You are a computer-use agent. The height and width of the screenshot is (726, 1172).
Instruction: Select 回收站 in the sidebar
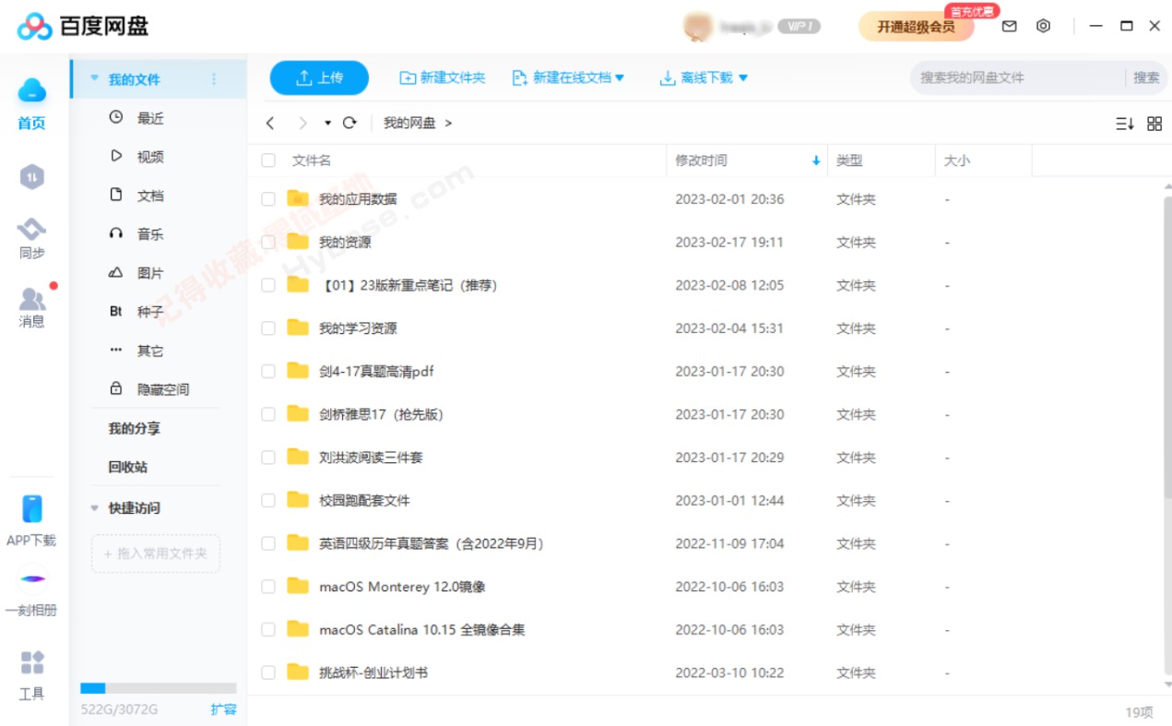[x=128, y=467]
